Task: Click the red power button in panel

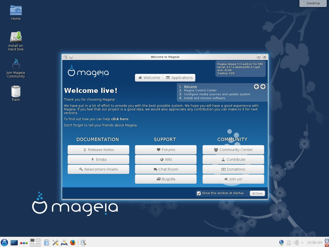Action: 327,245
